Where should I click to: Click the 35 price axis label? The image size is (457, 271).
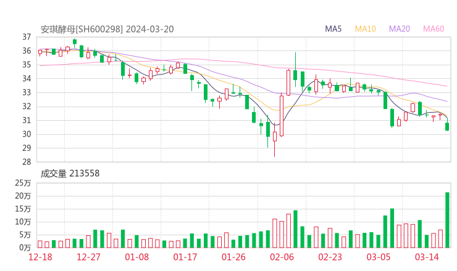point(27,65)
